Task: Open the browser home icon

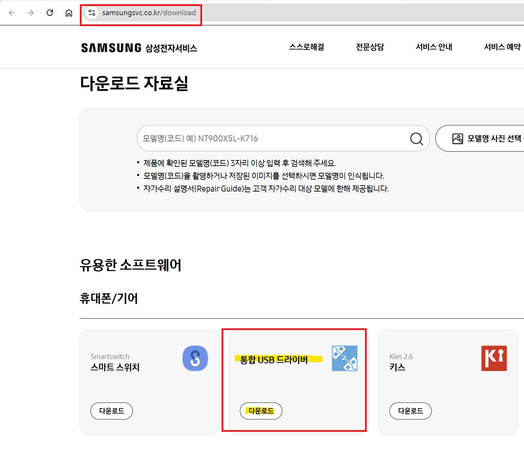Action: [x=69, y=13]
